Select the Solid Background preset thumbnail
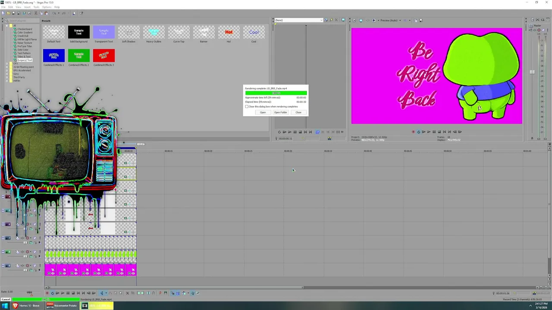The width and height of the screenshot is (552, 310). [x=78, y=32]
